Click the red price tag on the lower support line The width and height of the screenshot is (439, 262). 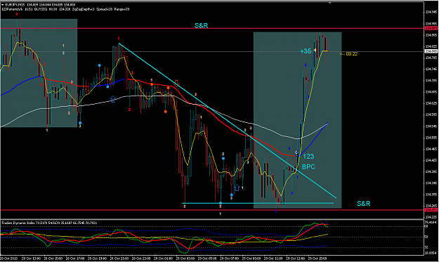(431, 210)
